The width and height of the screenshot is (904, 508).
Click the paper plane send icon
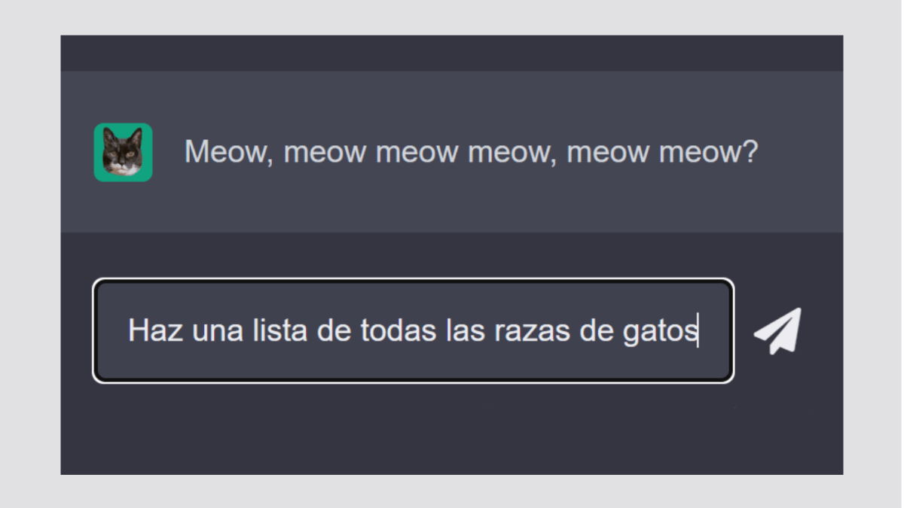point(777,331)
